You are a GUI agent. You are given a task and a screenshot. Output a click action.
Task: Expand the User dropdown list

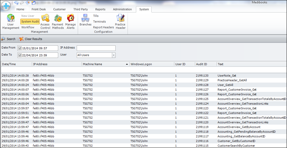pos(113,55)
